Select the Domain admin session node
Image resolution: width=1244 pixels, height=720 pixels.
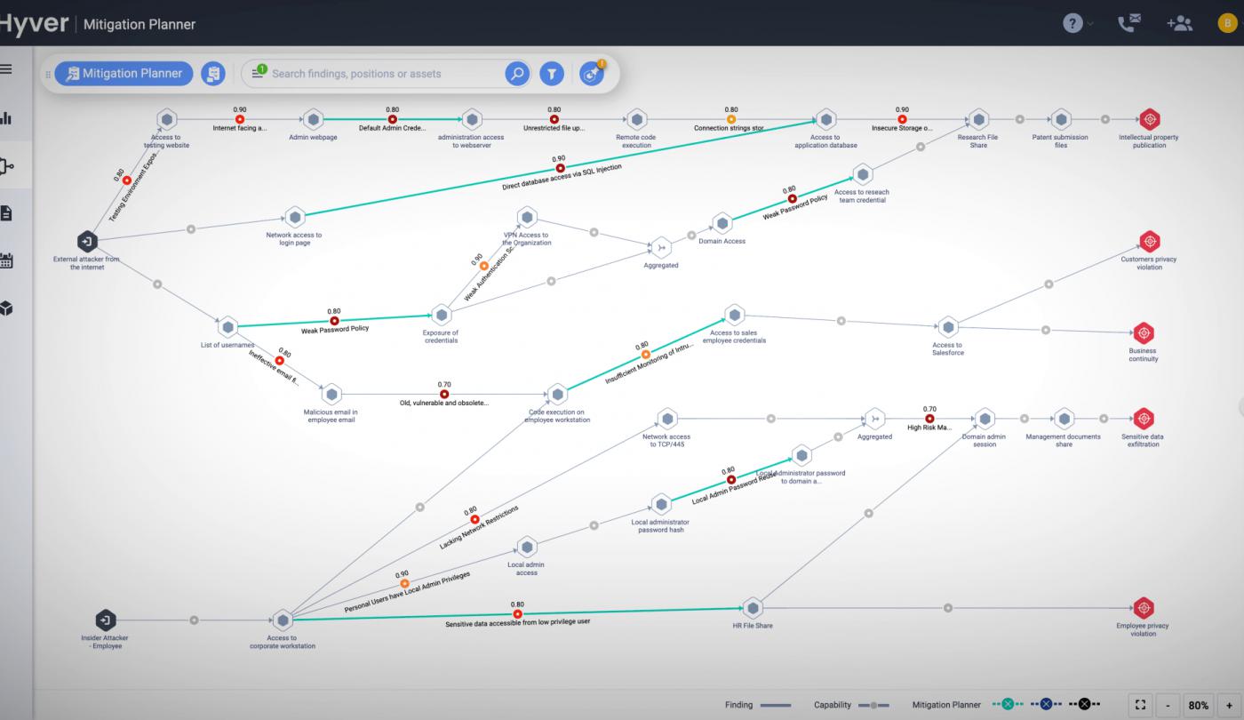click(x=984, y=419)
